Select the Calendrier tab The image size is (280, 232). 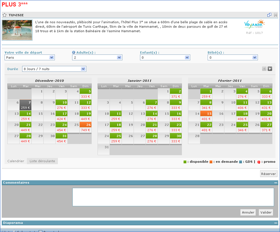tap(16, 161)
